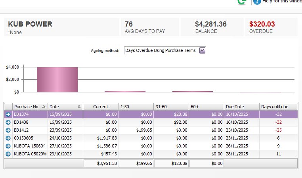Screen dimensions: 302x178
Task: Click the Due Date column header
Action: click(x=235, y=107)
